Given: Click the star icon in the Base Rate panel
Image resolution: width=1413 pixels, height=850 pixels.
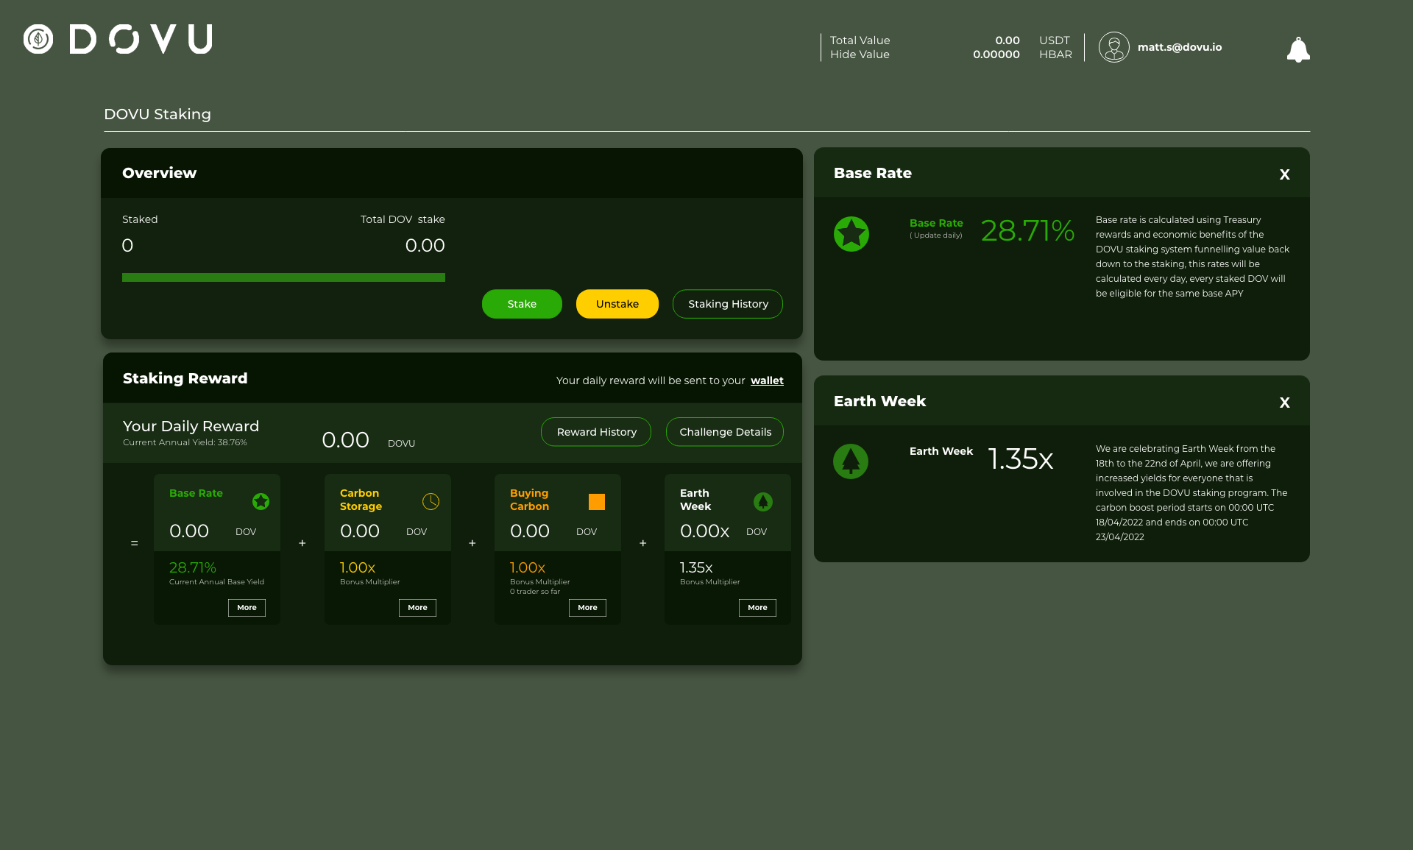Looking at the screenshot, I should 851,233.
